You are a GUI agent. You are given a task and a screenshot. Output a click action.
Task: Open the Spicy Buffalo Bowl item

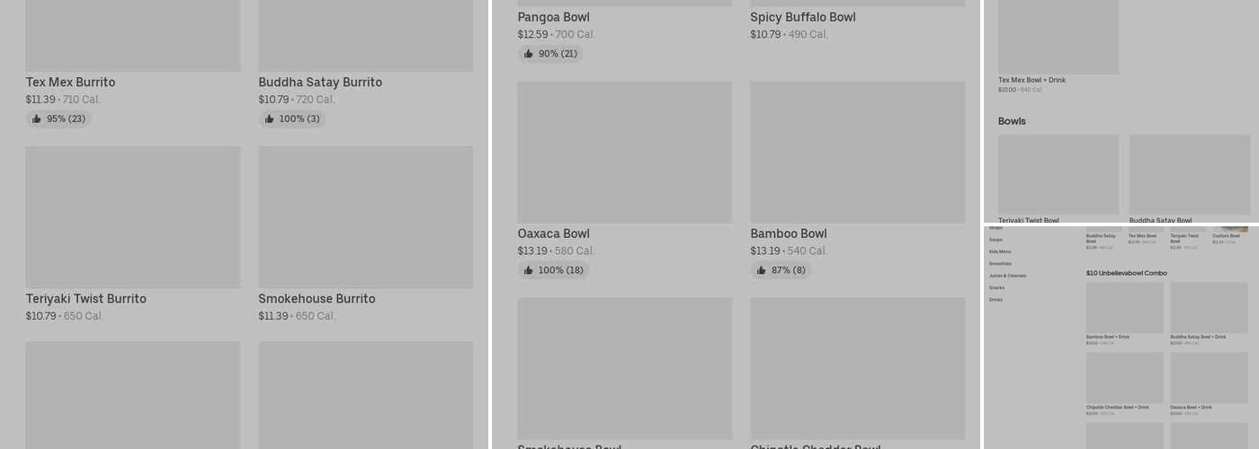[803, 17]
